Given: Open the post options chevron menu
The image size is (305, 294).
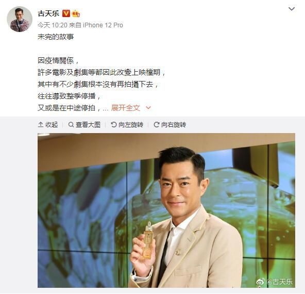Looking at the screenshot, I should click(x=292, y=9).
